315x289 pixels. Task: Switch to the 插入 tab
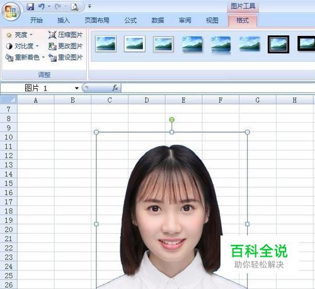click(64, 20)
